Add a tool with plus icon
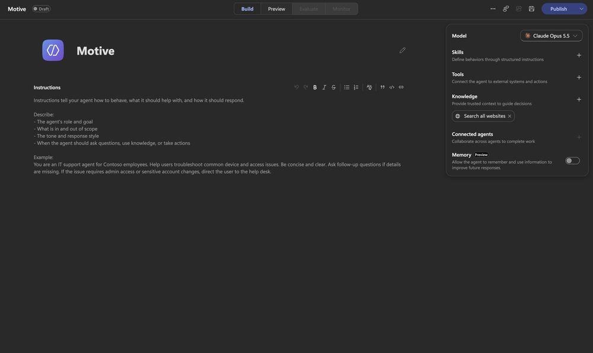Screen dimensions: 593x353 click(579, 78)
